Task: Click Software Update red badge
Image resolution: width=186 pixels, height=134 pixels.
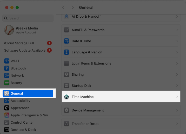Action: (x=49, y=51)
